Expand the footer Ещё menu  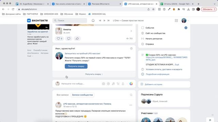pyautogui.click(x=30, y=56)
